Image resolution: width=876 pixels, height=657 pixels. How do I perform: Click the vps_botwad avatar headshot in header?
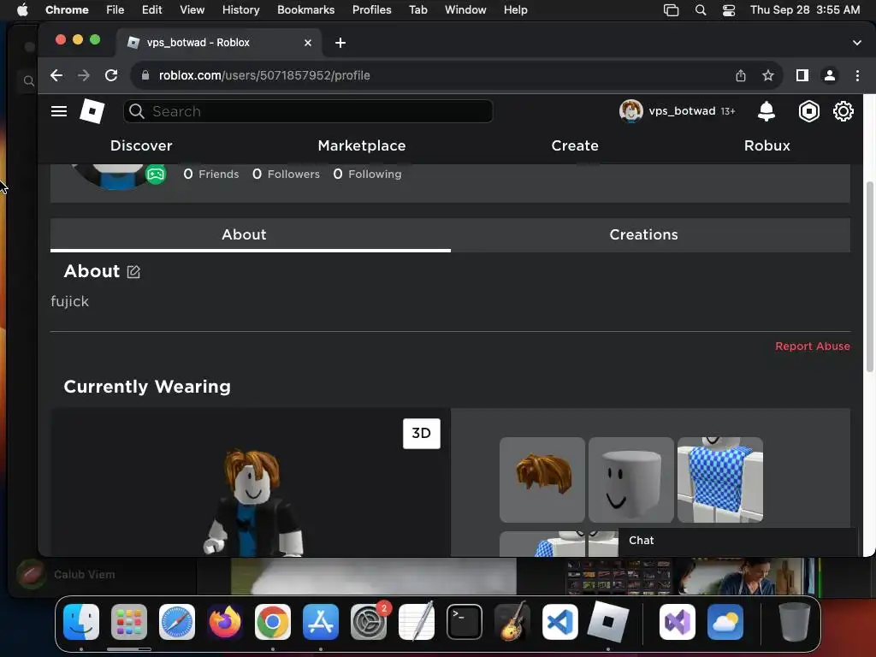pos(630,111)
